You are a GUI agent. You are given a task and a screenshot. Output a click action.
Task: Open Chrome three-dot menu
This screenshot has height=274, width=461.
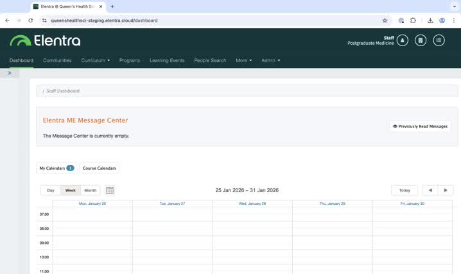(x=454, y=20)
